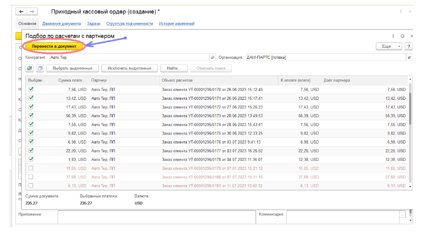Check the row for order УТ-00001296/0179

[x=31, y=168]
